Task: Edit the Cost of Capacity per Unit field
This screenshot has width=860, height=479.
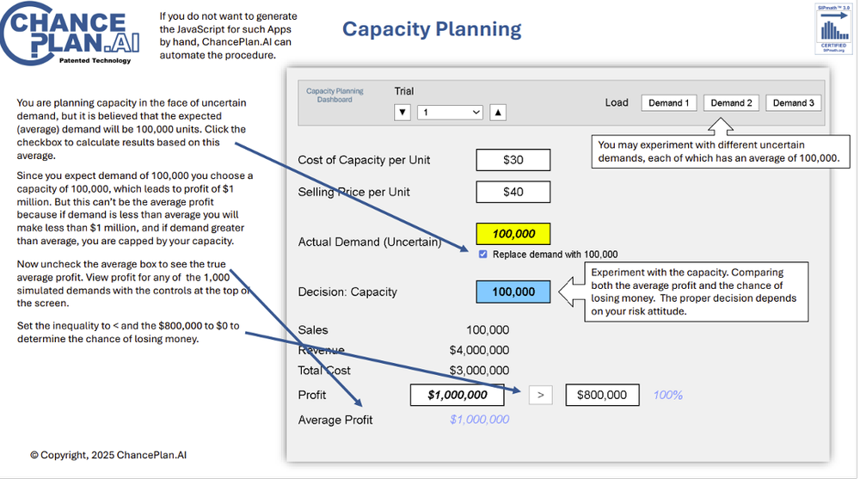Action: click(513, 160)
